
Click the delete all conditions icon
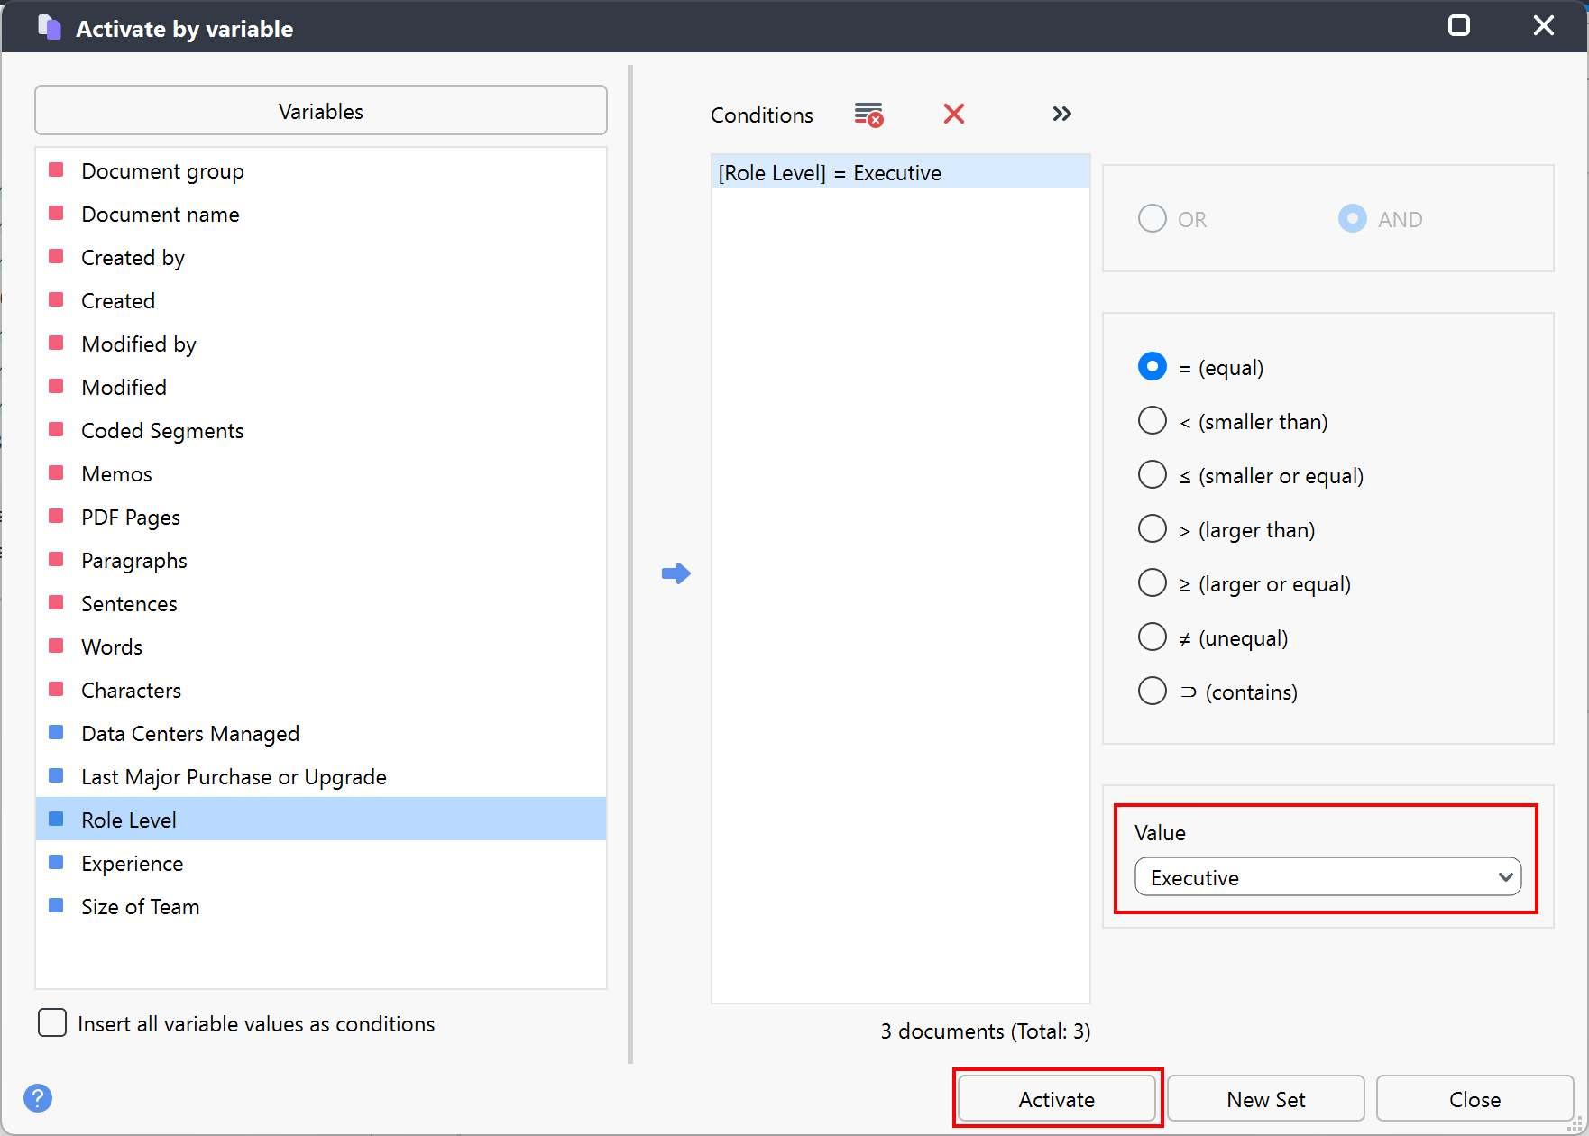868,115
